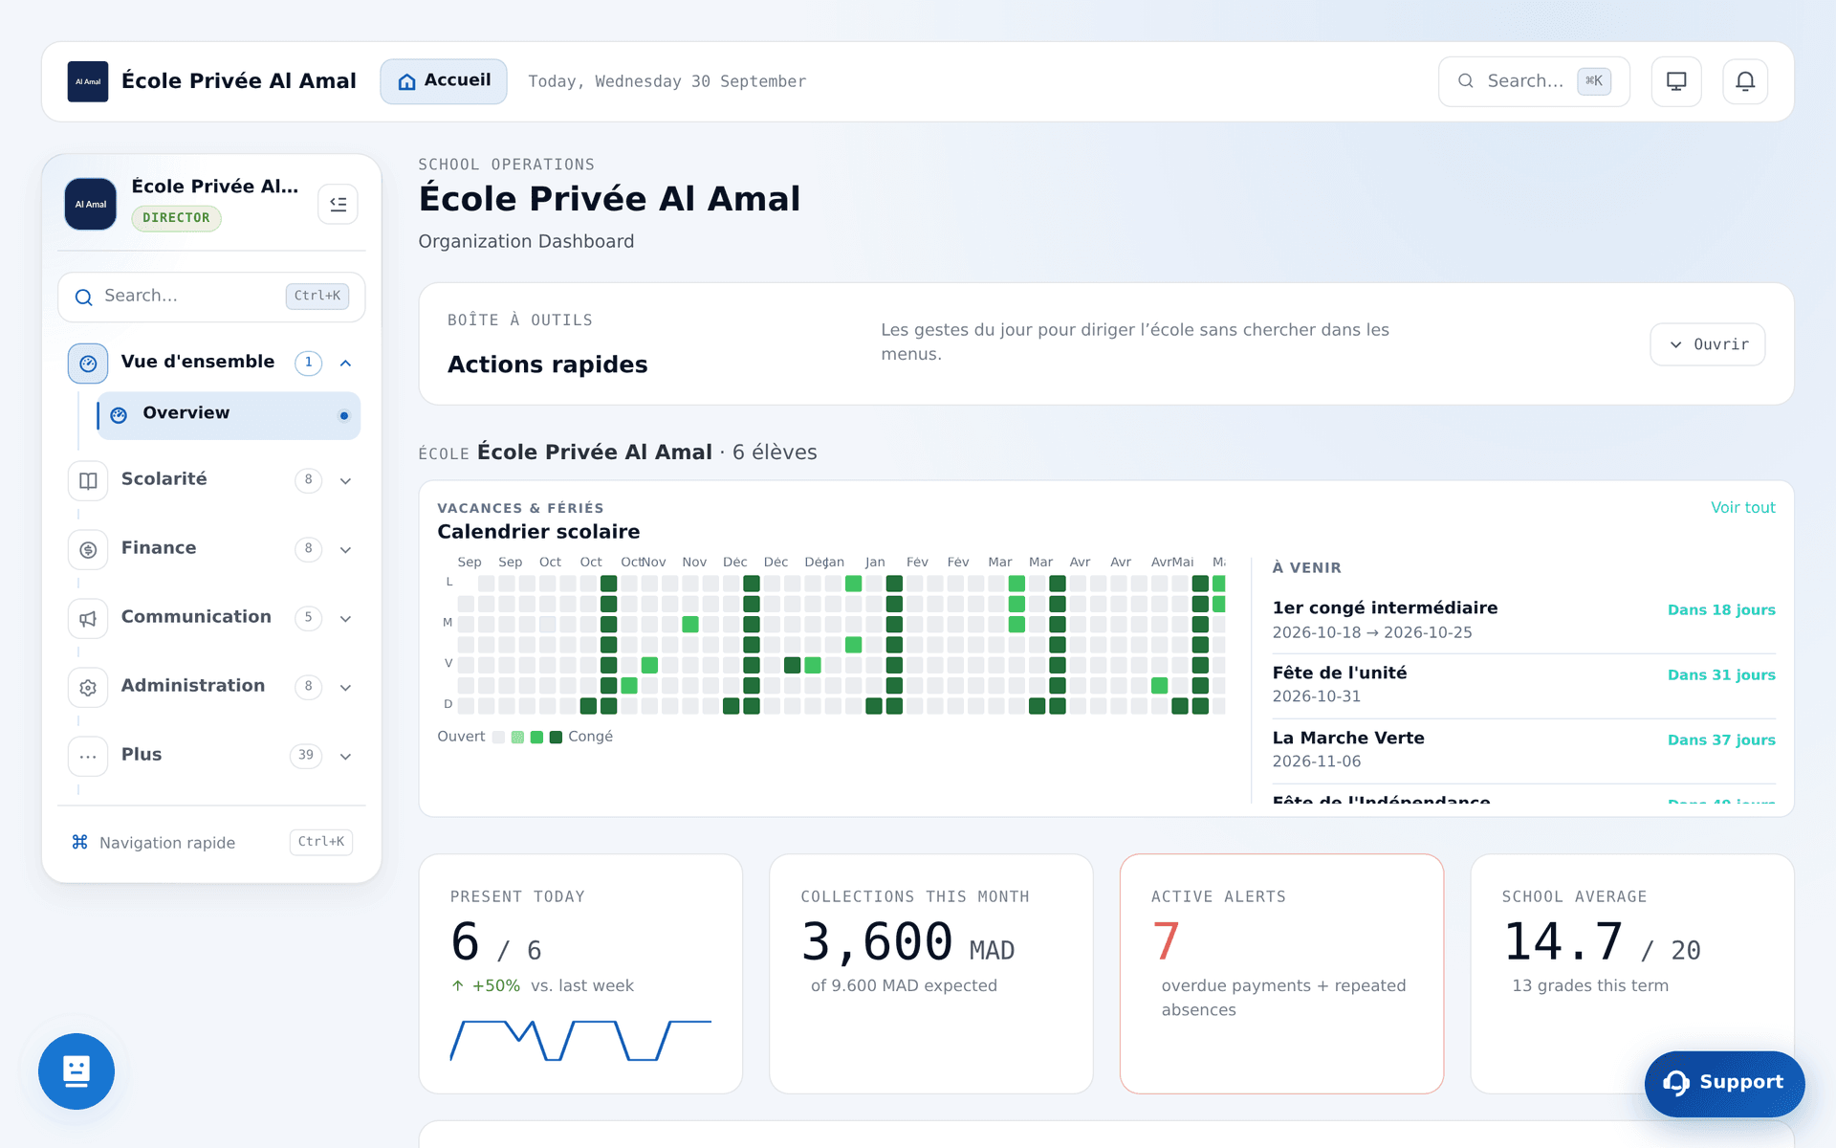Click the School Average card
The image size is (1836, 1148).
[1631, 974]
